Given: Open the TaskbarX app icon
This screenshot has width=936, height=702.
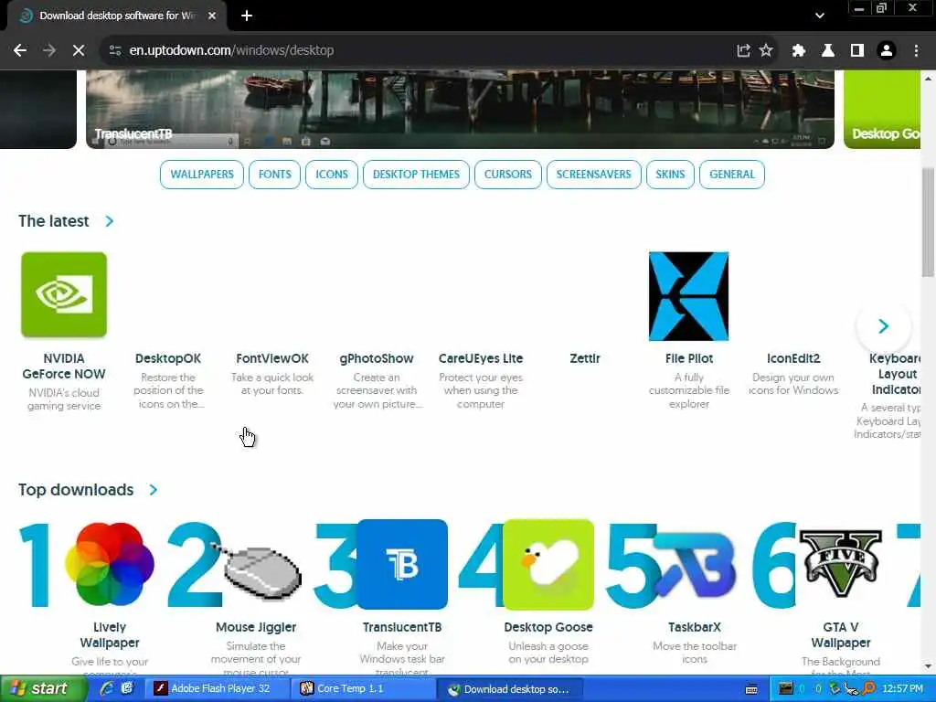Looking at the screenshot, I should click(695, 565).
